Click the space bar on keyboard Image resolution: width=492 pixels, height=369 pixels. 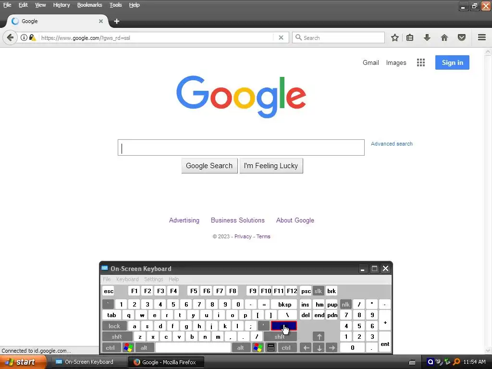coord(193,347)
